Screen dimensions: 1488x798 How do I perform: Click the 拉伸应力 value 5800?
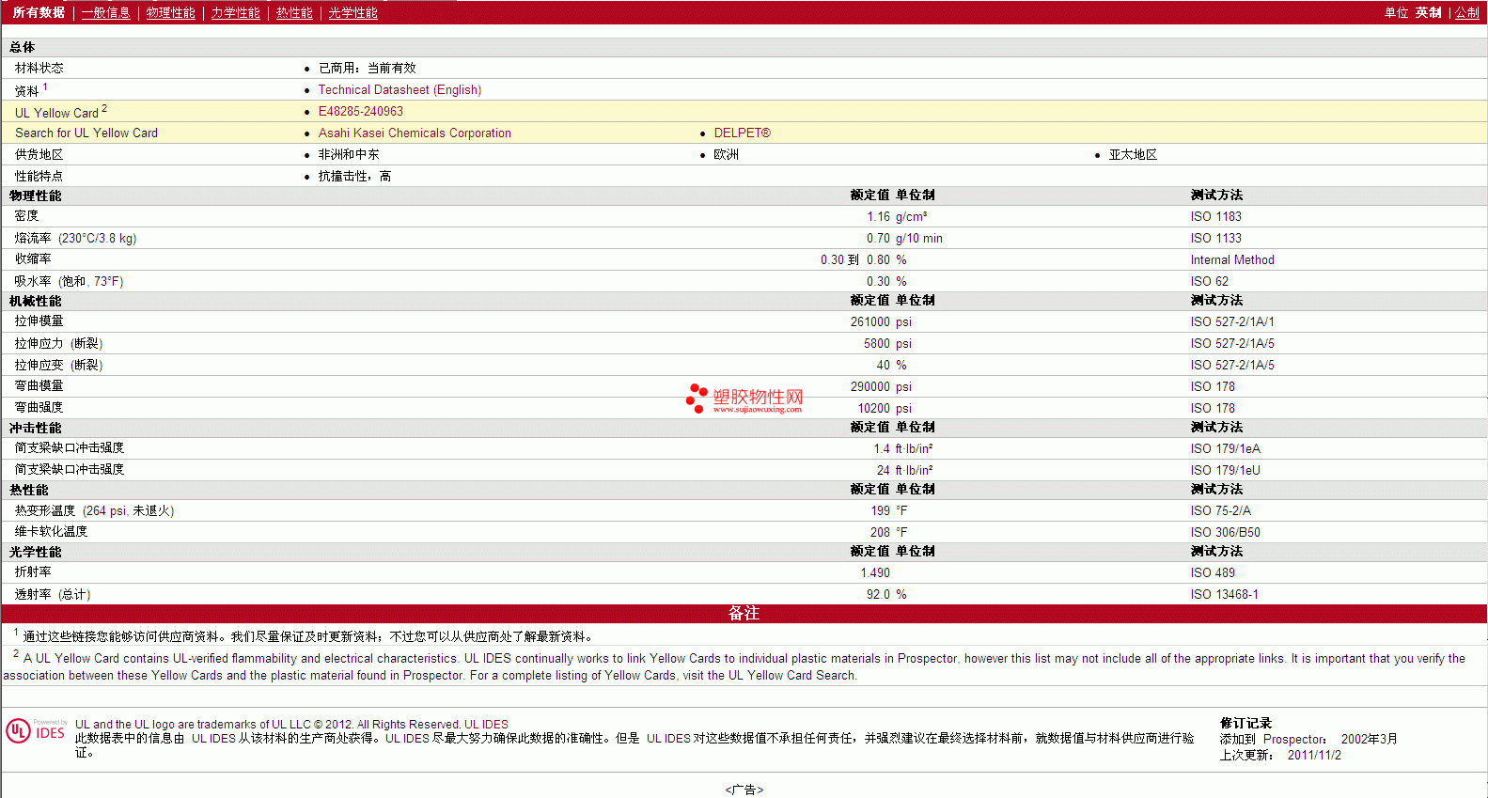[877, 343]
